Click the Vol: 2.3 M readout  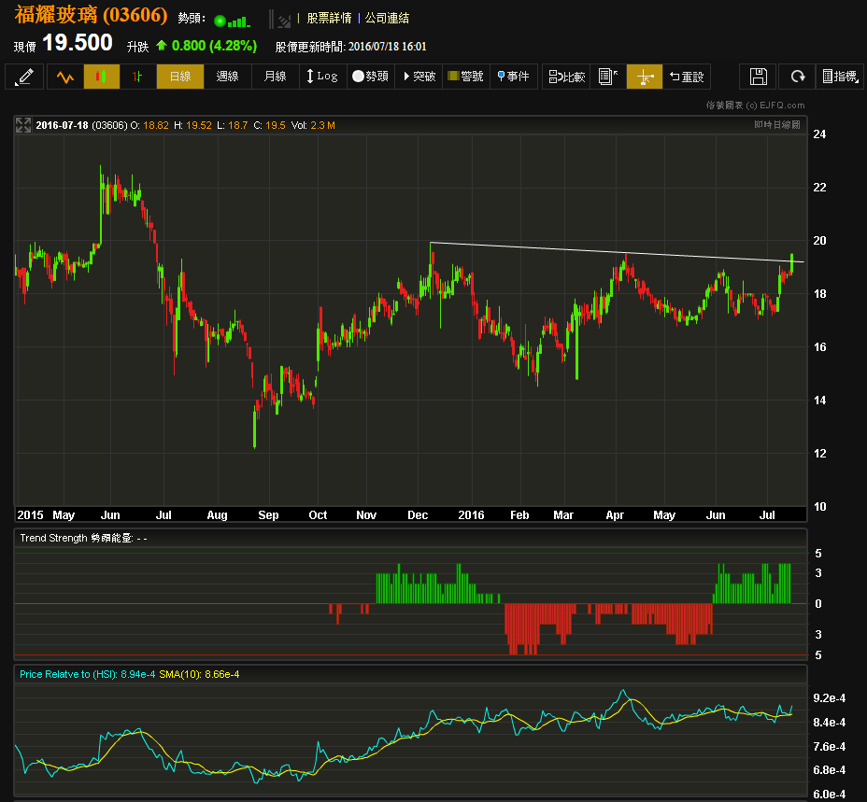click(x=313, y=125)
